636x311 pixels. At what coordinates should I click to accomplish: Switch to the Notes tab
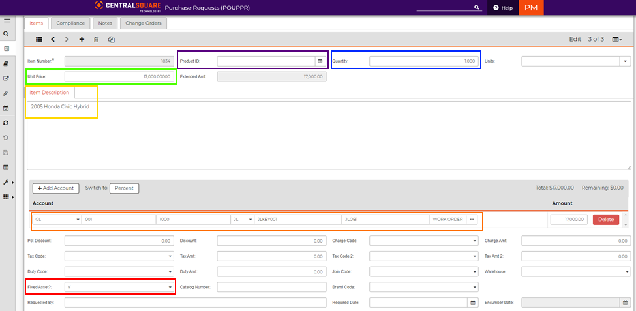click(x=105, y=23)
